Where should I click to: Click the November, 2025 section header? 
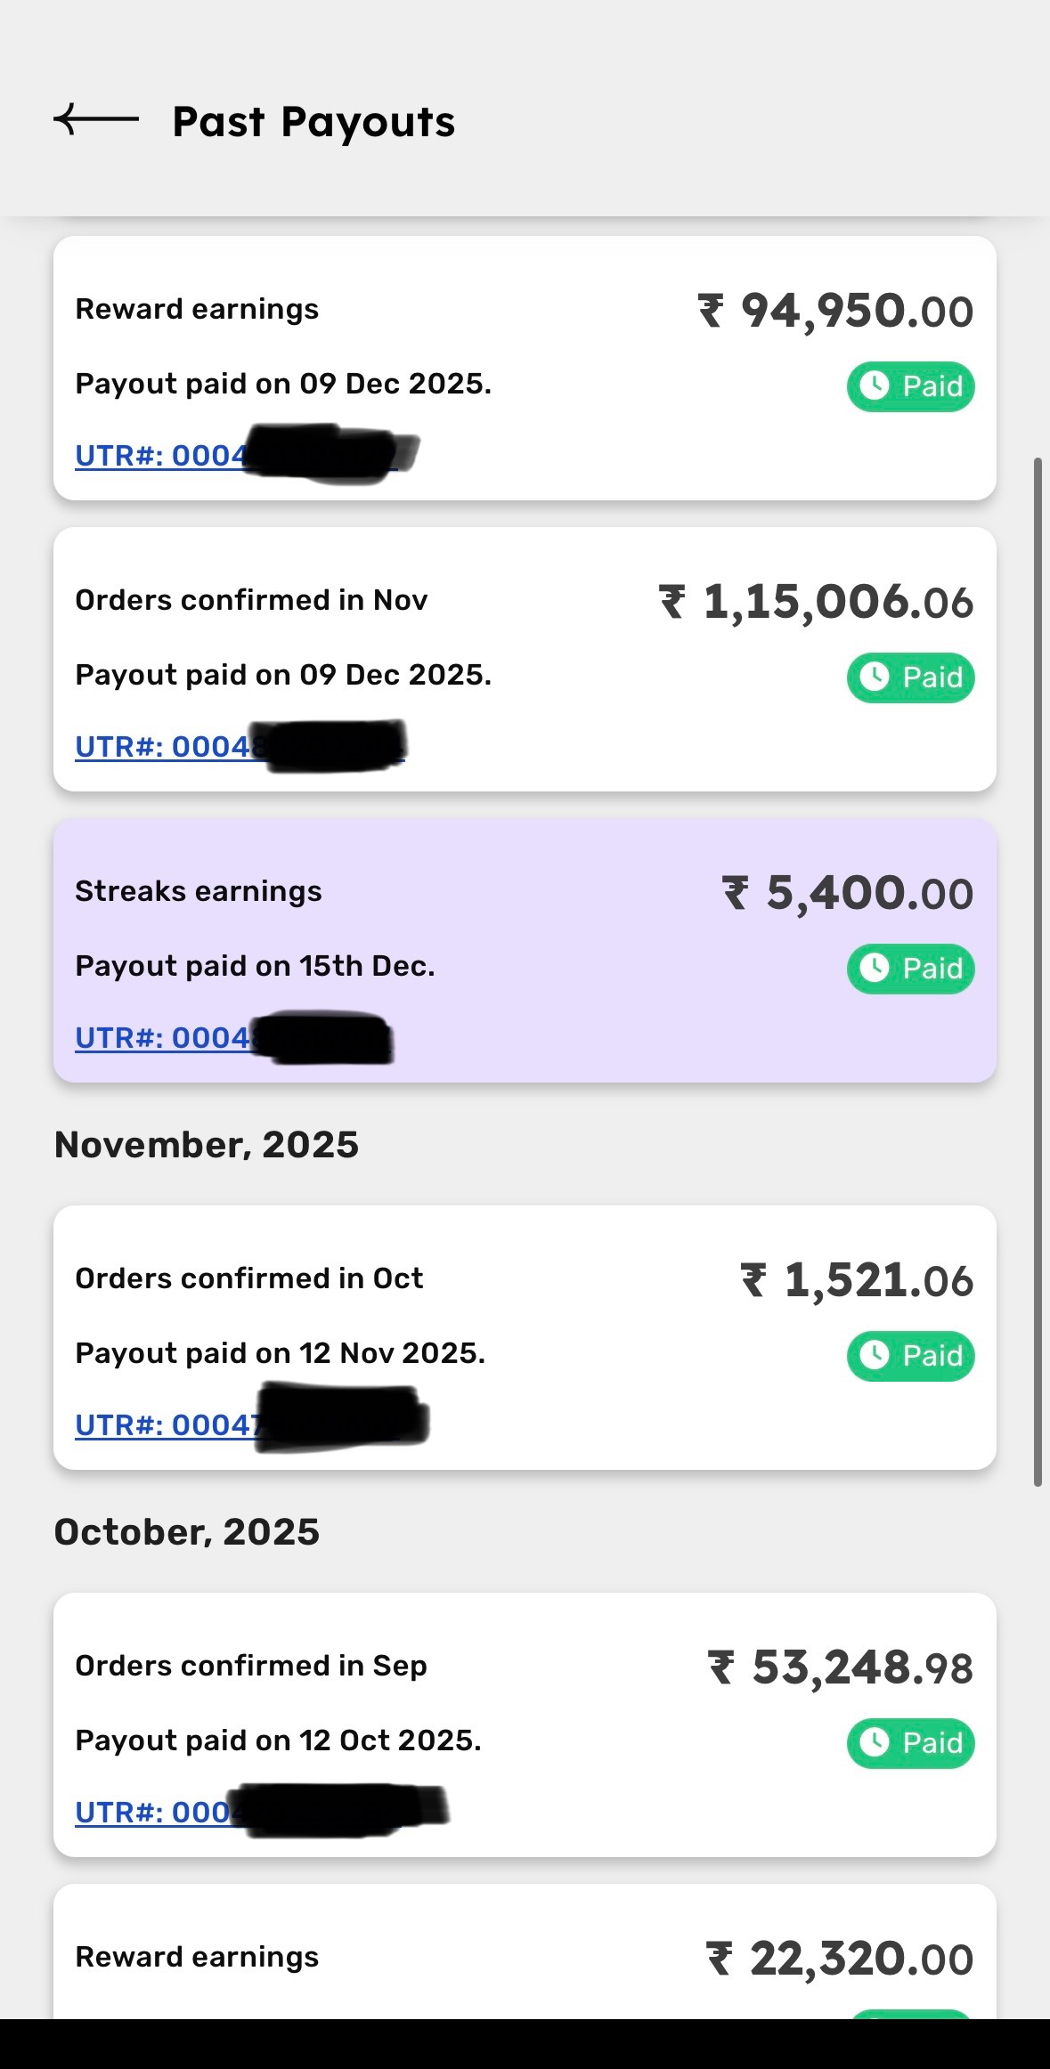click(207, 1145)
